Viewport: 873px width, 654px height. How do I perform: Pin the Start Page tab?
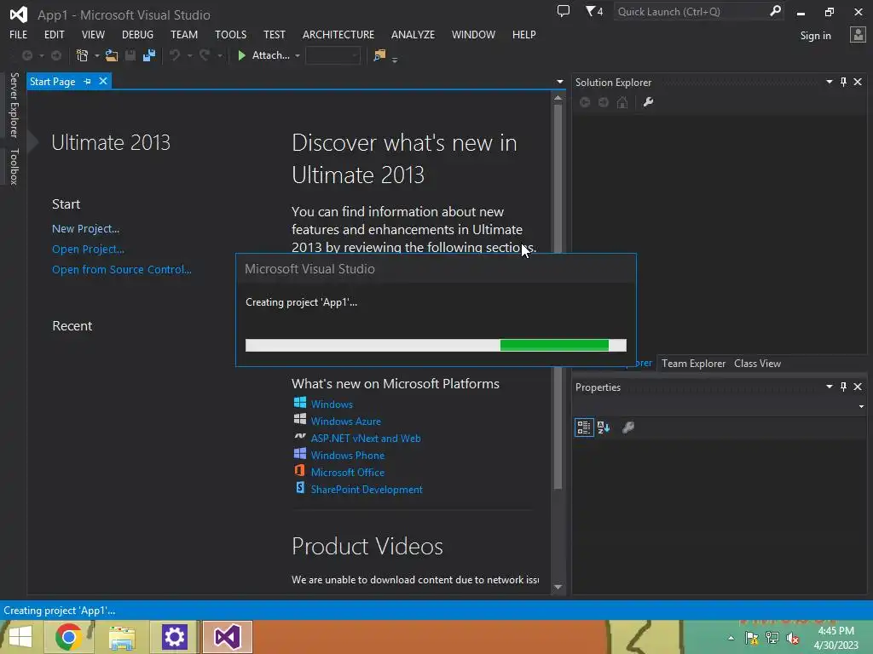click(88, 81)
